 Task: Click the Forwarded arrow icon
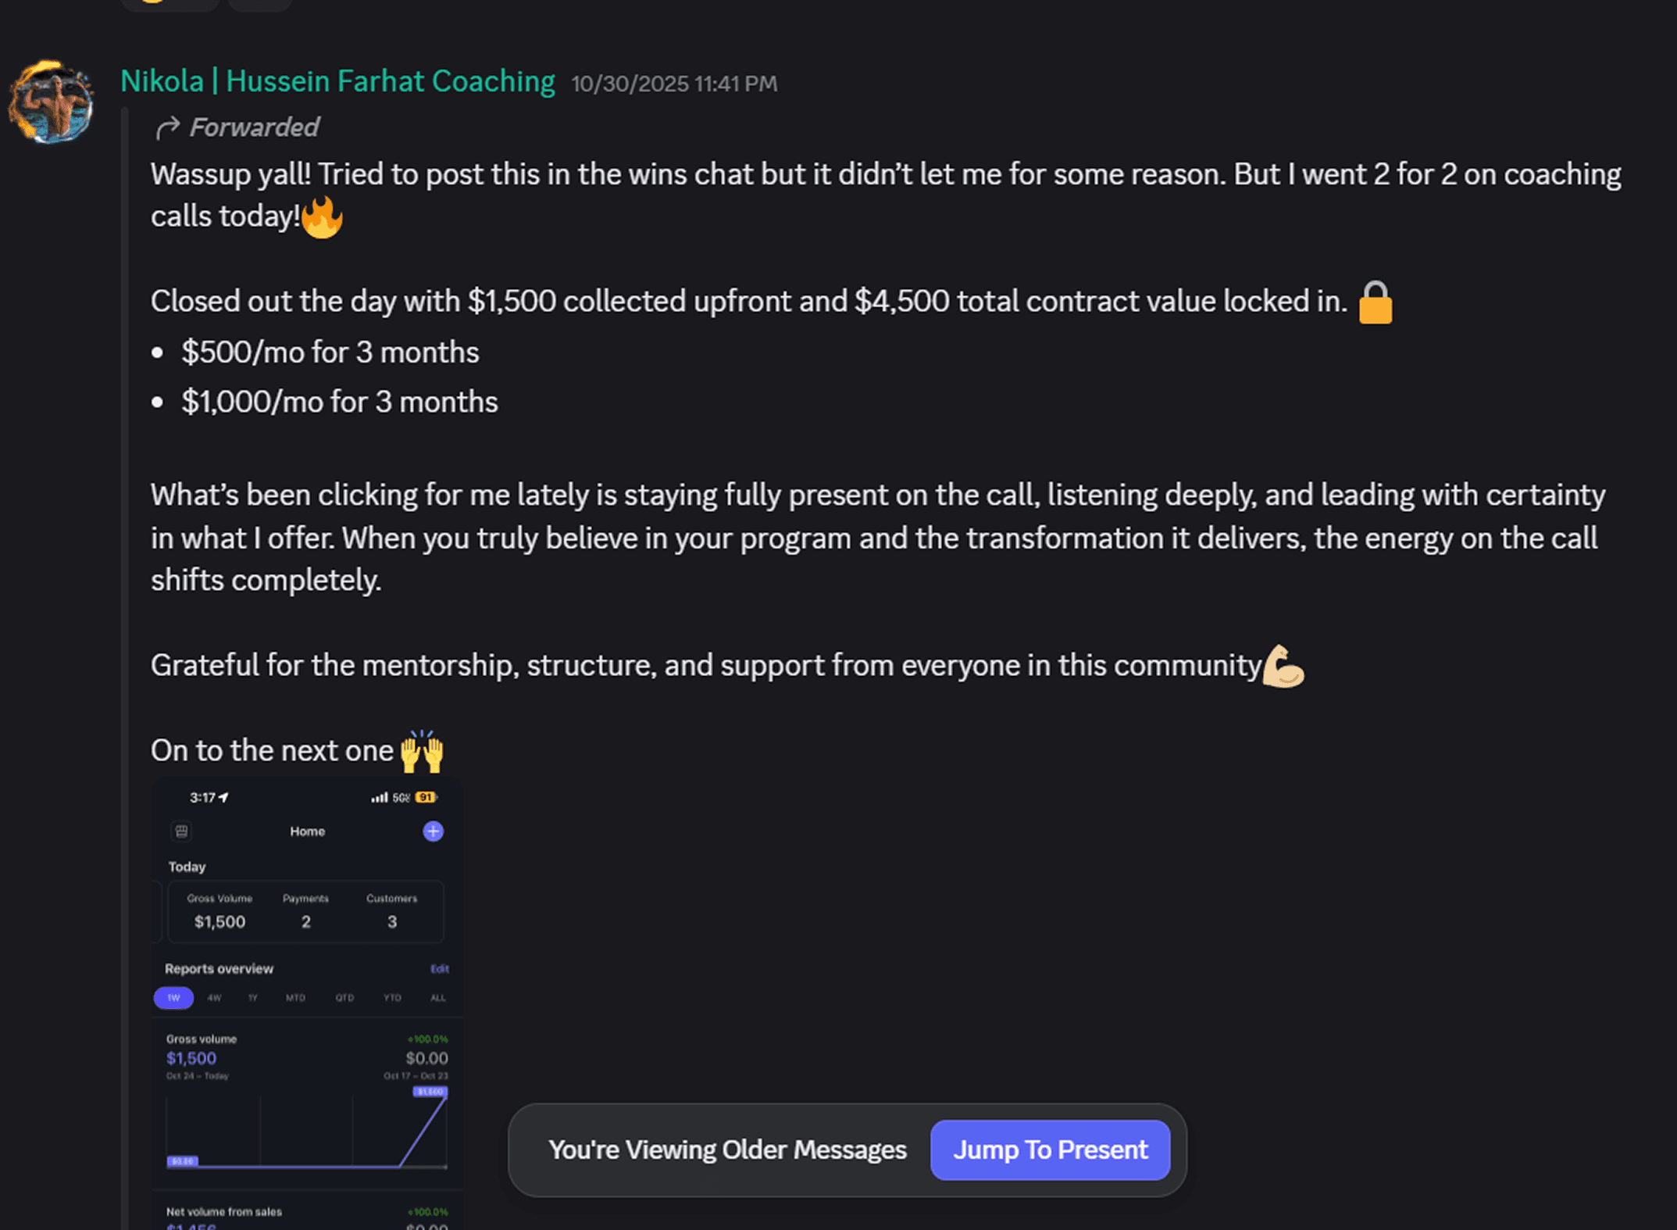[166, 127]
